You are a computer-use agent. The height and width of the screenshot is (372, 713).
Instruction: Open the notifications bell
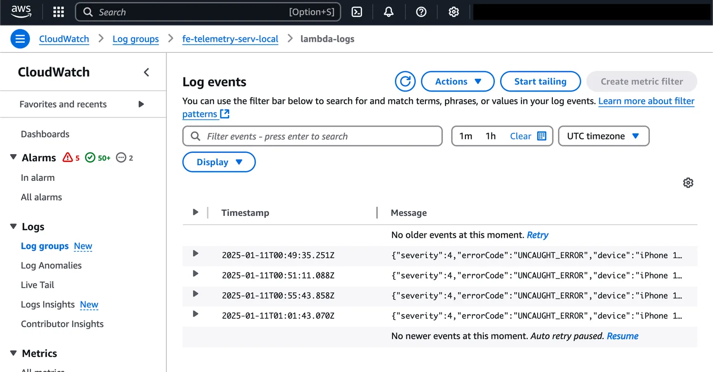(389, 12)
